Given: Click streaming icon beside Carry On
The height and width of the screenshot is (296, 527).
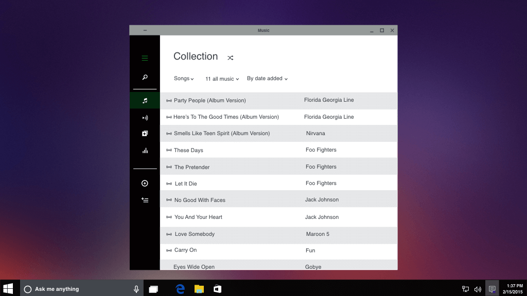Looking at the screenshot, I should coord(169,250).
